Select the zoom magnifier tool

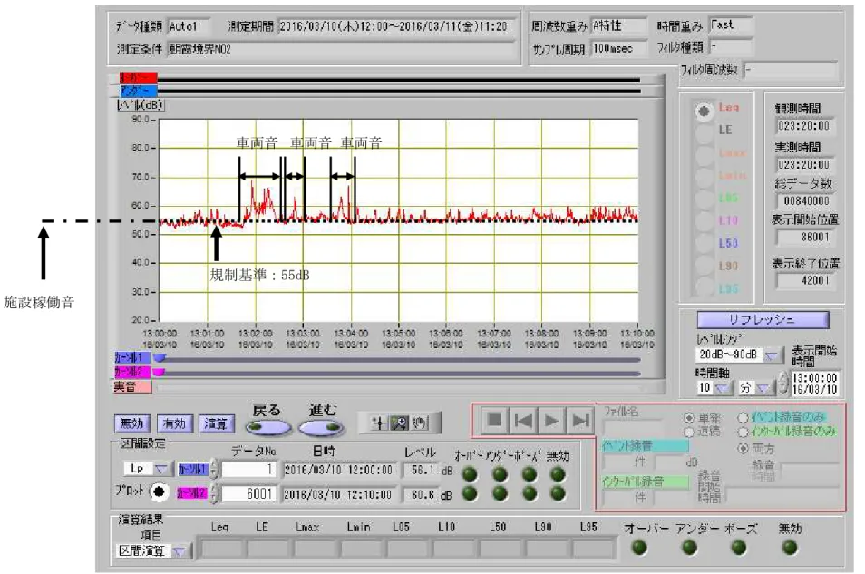(x=398, y=423)
